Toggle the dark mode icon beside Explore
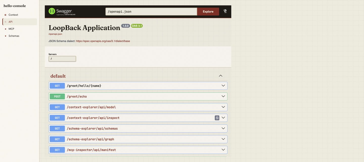 point(225,11)
